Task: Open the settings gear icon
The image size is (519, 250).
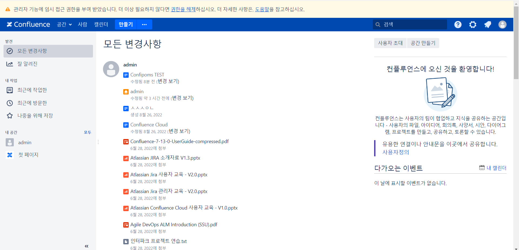Action: click(x=473, y=25)
